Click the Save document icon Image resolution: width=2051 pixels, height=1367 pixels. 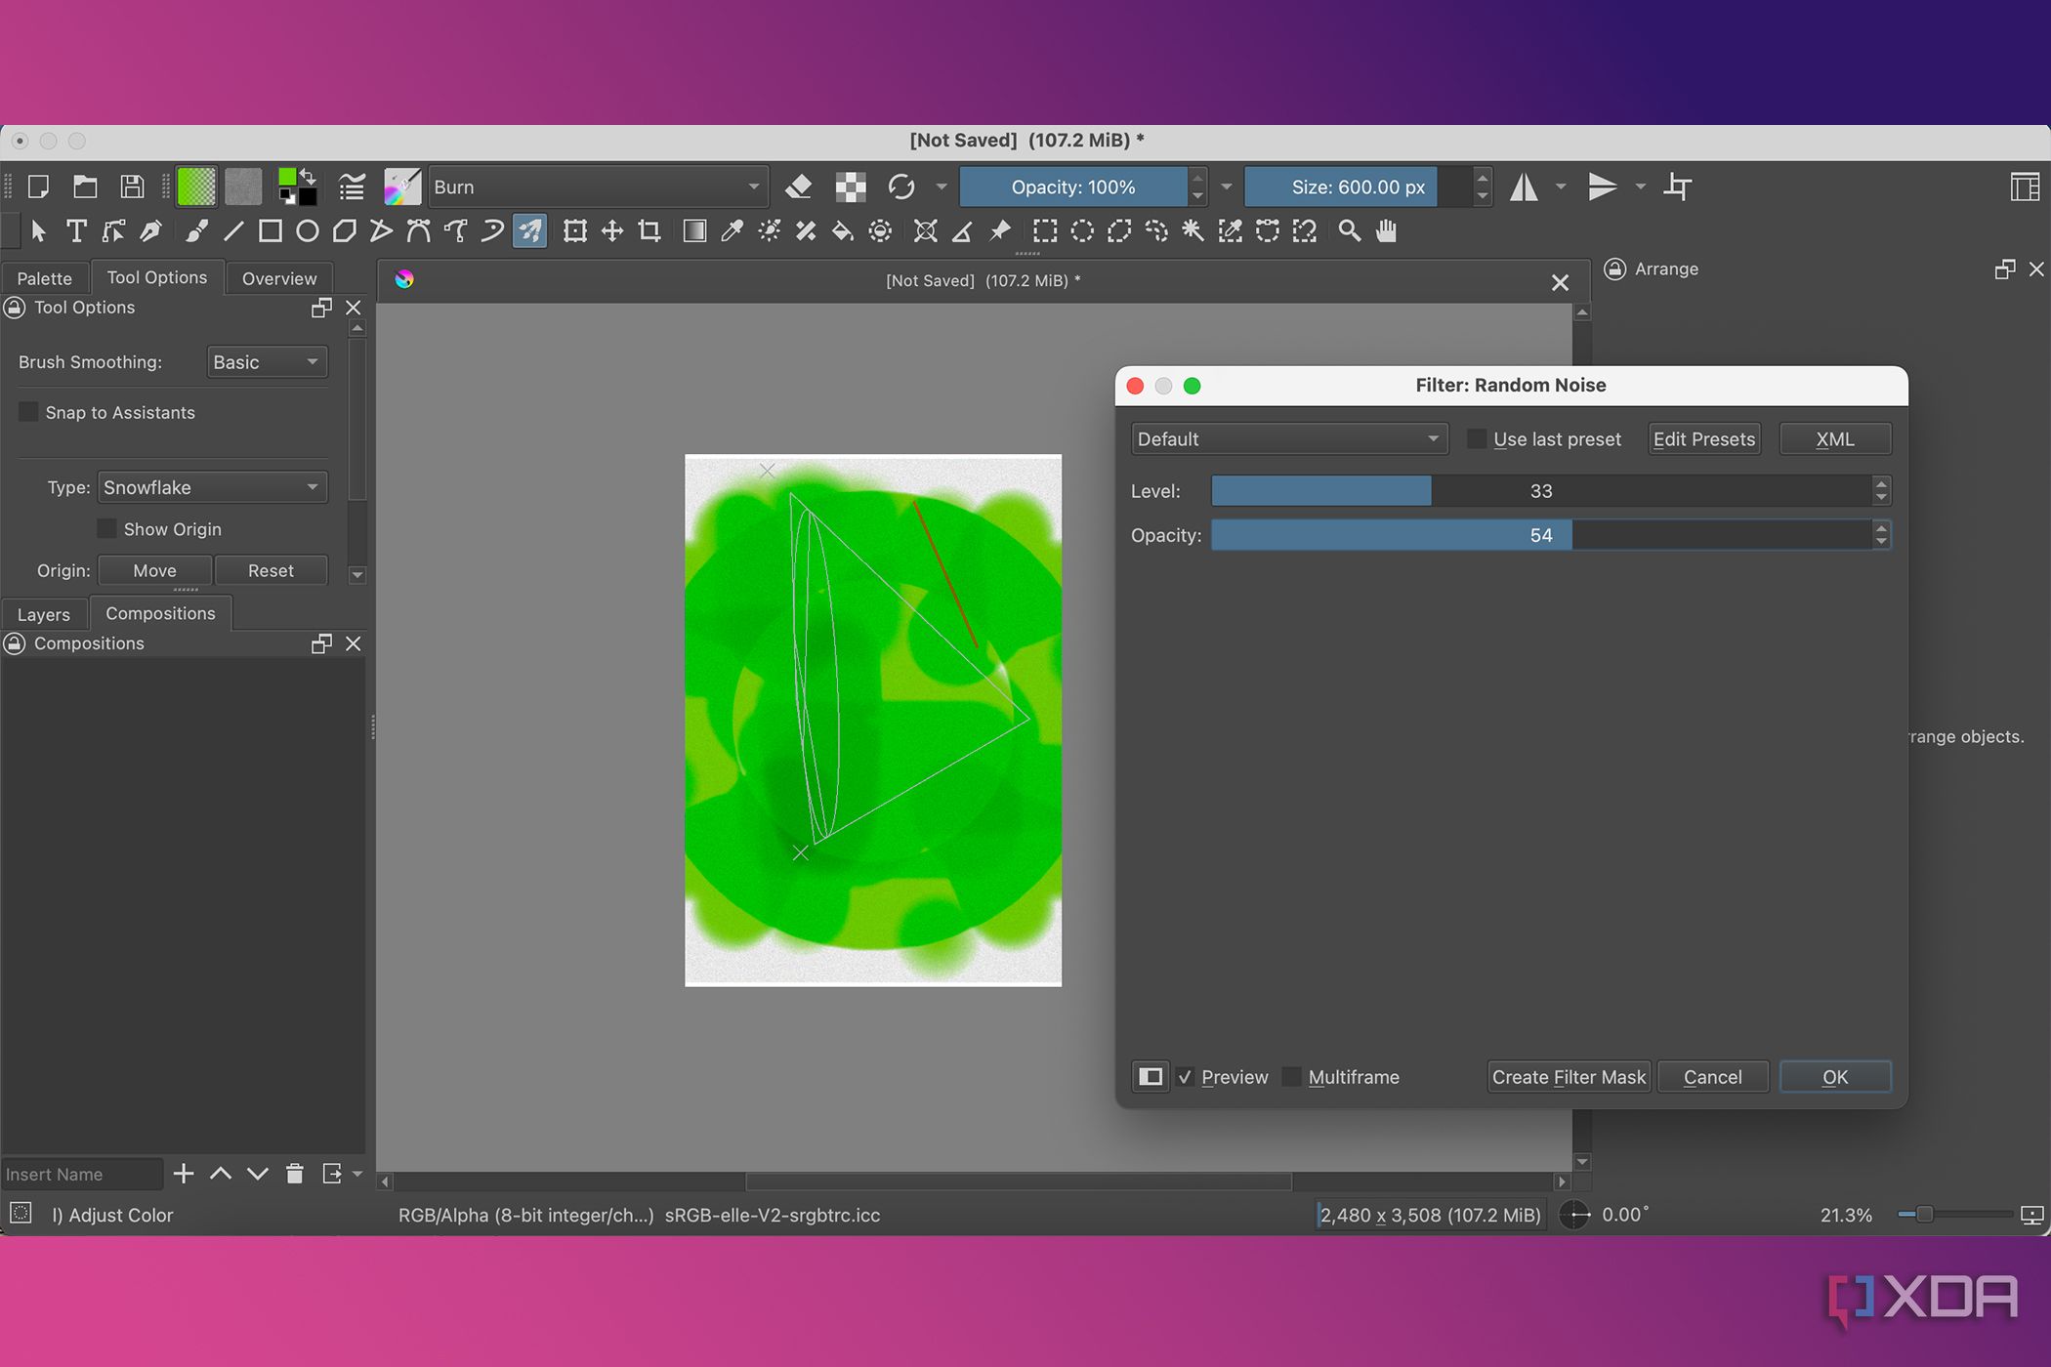point(132,186)
